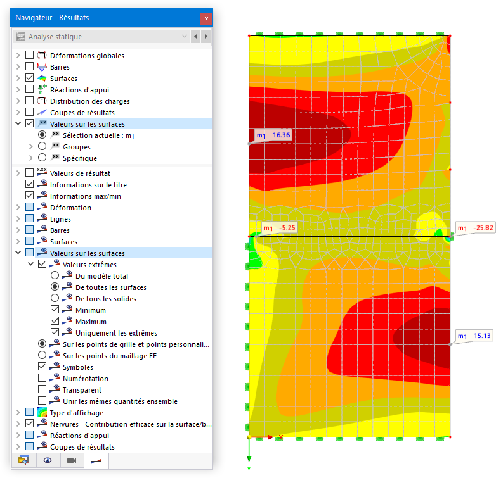Collapse the Valeurs extrêmes node
Viewport: 496px width, 478px height.
point(30,264)
